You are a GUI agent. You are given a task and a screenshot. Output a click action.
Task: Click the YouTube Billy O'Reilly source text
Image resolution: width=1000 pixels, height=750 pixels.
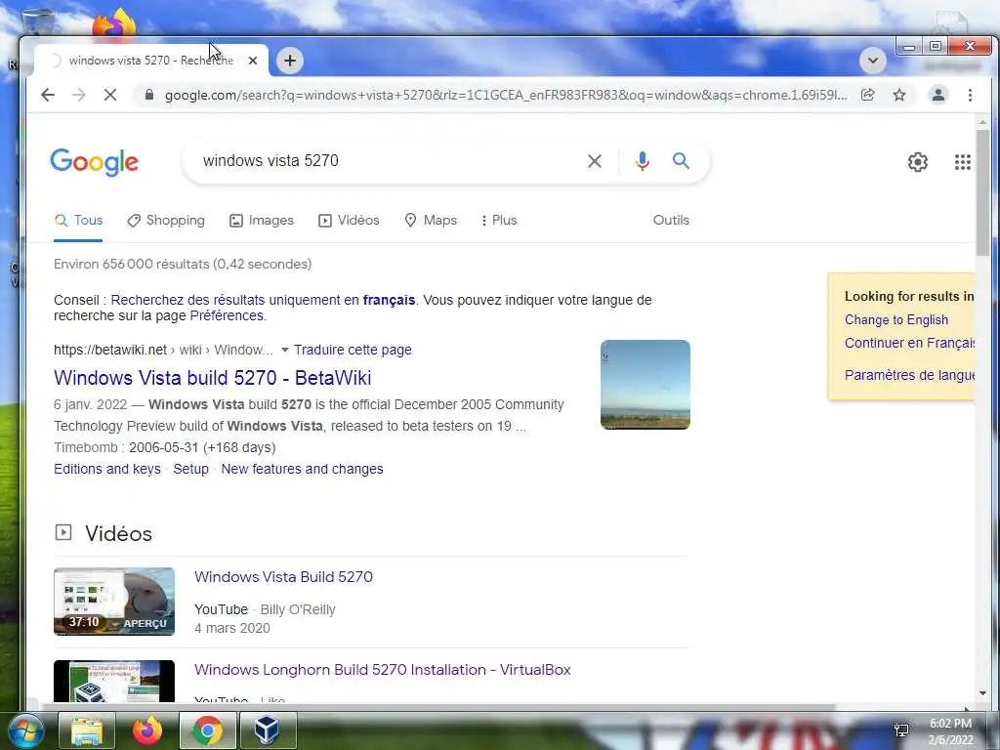click(x=265, y=609)
